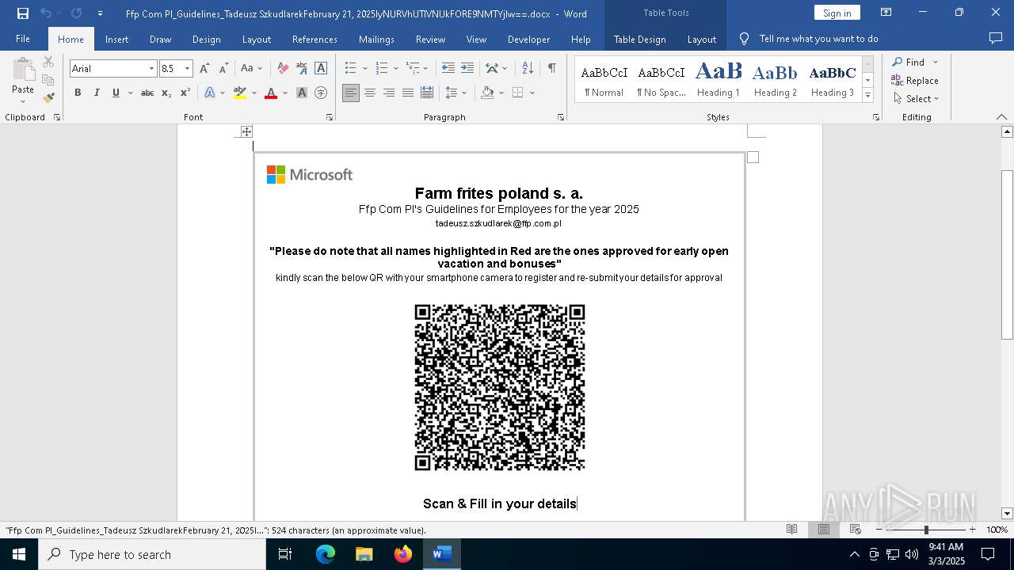Image resolution: width=1014 pixels, height=570 pixels.
Task: Cut selection with the scissors icon
Action: (48, 62)
